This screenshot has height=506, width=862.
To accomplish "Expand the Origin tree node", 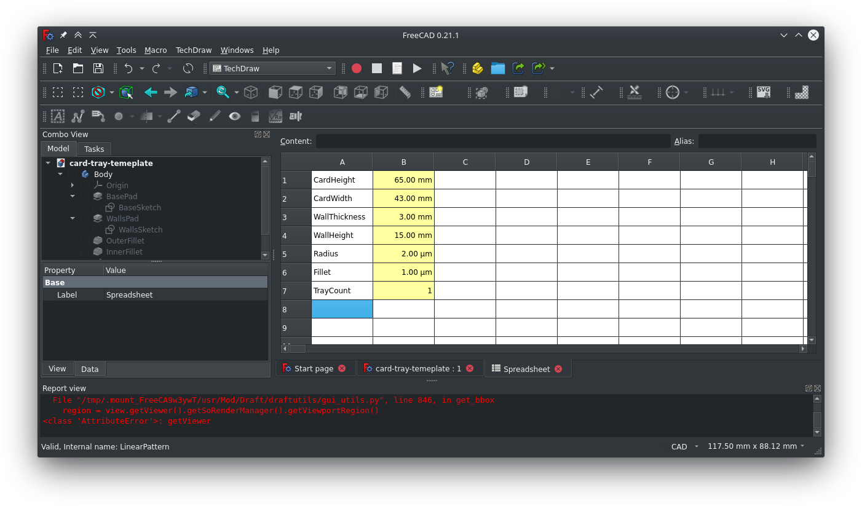I will 73,186.
